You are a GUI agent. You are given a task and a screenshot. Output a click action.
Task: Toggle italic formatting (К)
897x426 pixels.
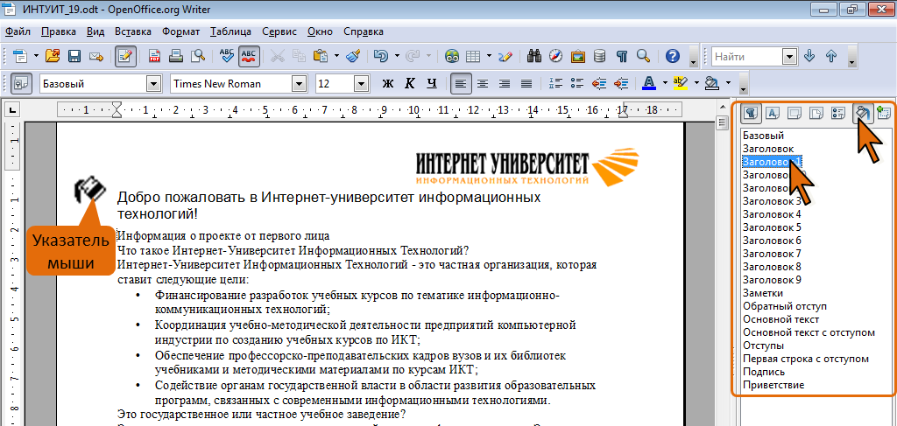coord(410,84)
